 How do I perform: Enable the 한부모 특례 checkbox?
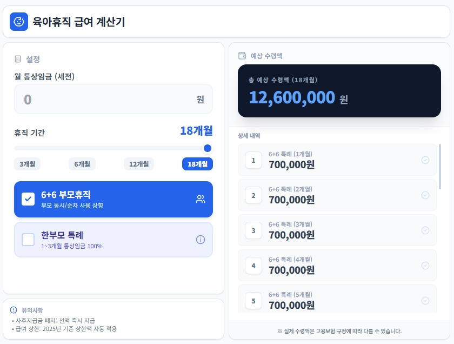pyautogui.click(x=28, y=240)
